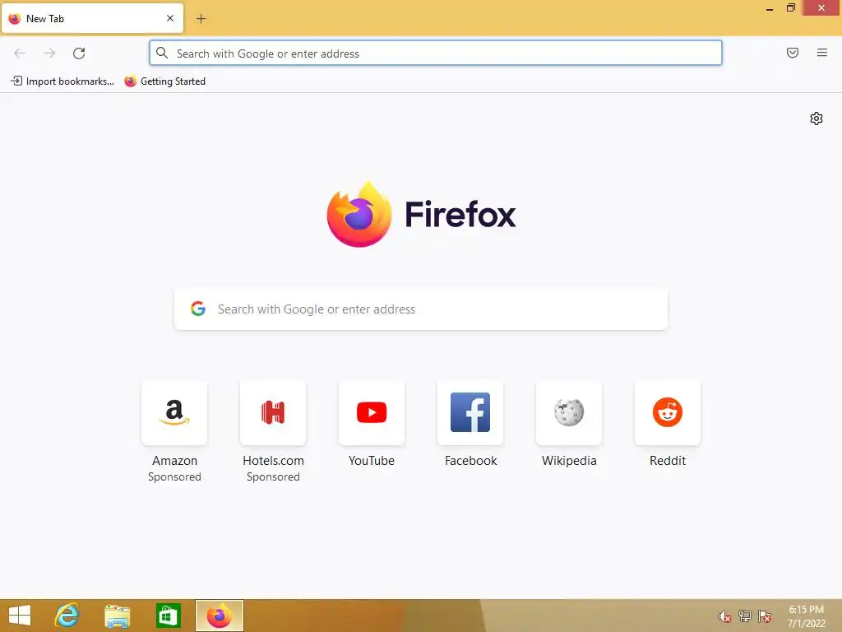This screenshot has width=842, height=632.
Task: Open the Hotels.com shortcut tile
Action: (x=273, y=413)
